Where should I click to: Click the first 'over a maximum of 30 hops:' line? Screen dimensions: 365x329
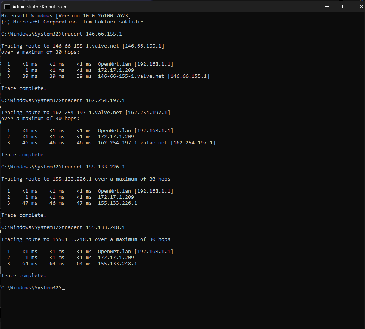coord(40,52)
